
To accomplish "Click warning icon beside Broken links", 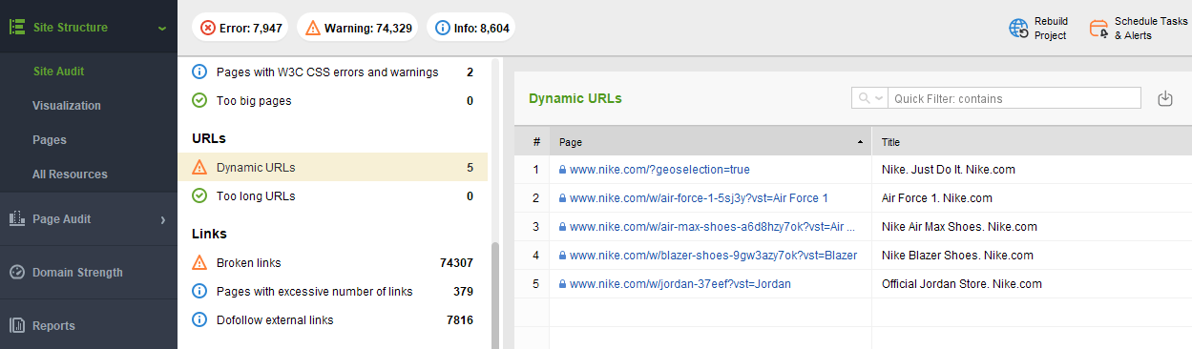I will click(199, 262).
